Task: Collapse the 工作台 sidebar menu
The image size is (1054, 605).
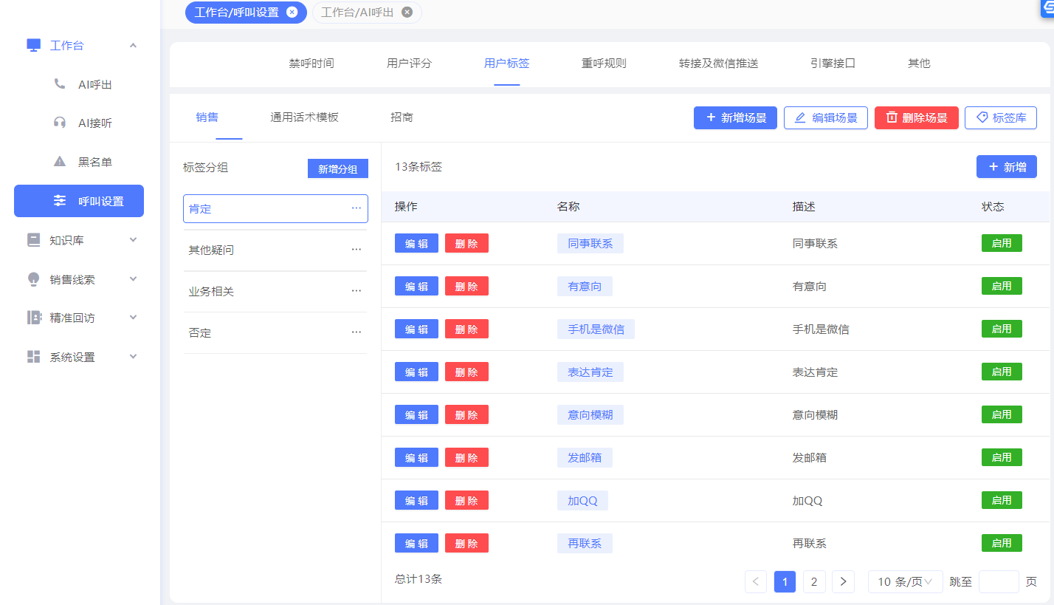Action: click(x=133, y=46)
